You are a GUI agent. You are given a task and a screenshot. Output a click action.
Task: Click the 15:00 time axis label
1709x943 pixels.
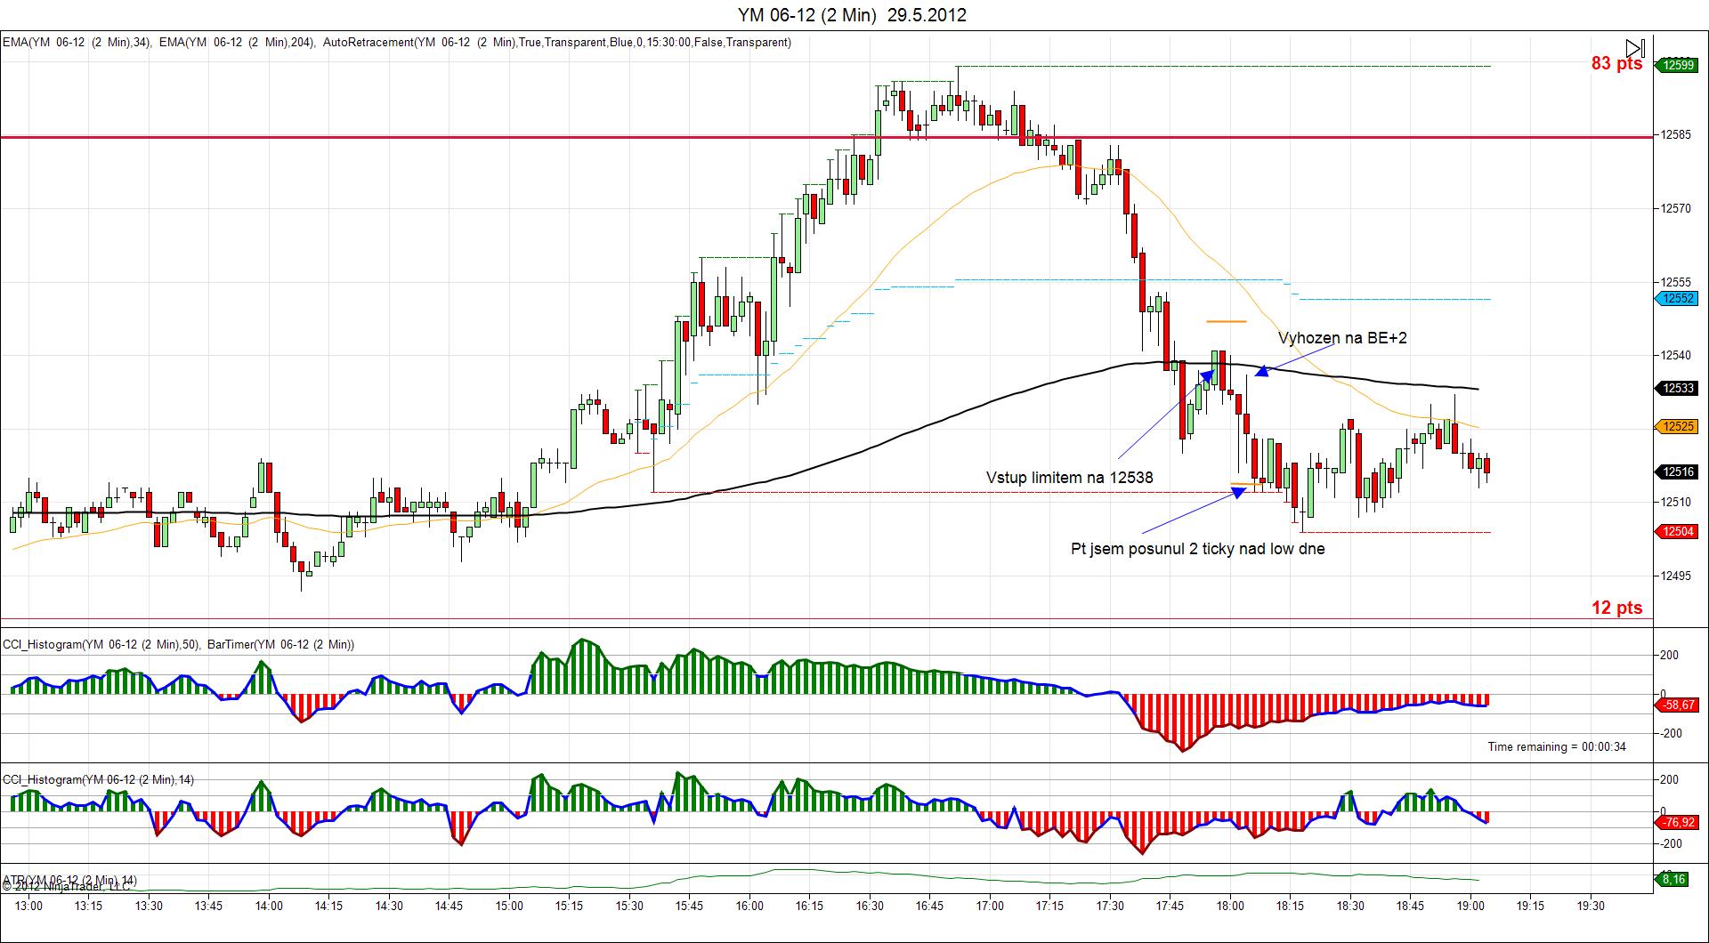509,906
